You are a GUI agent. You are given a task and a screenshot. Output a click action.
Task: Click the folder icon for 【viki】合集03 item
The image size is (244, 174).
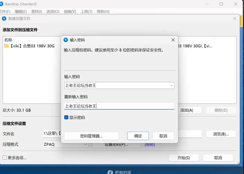pyautogui.click(x=6, y=46)
